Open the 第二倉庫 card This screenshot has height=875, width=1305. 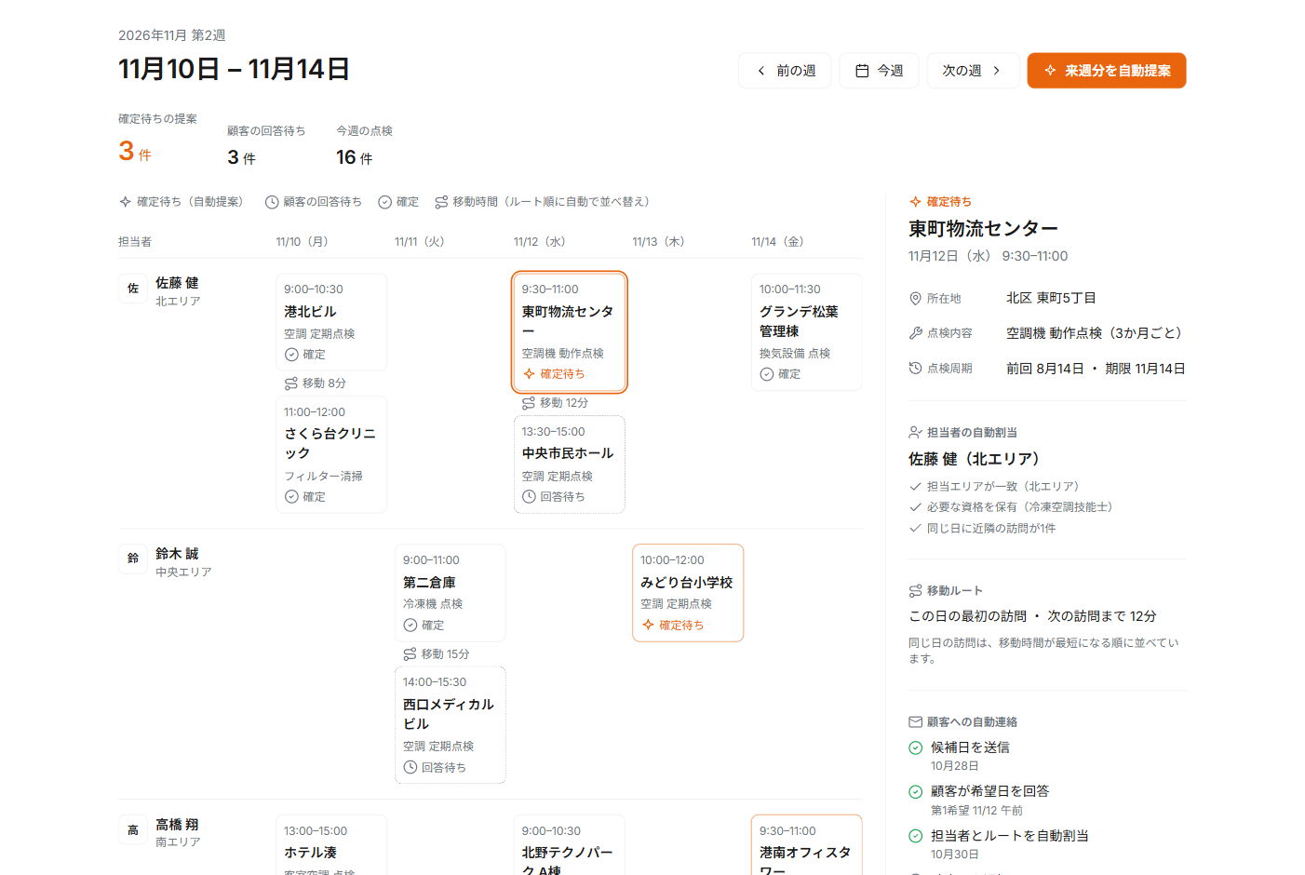pyautogui.click(x=450, y=593)
